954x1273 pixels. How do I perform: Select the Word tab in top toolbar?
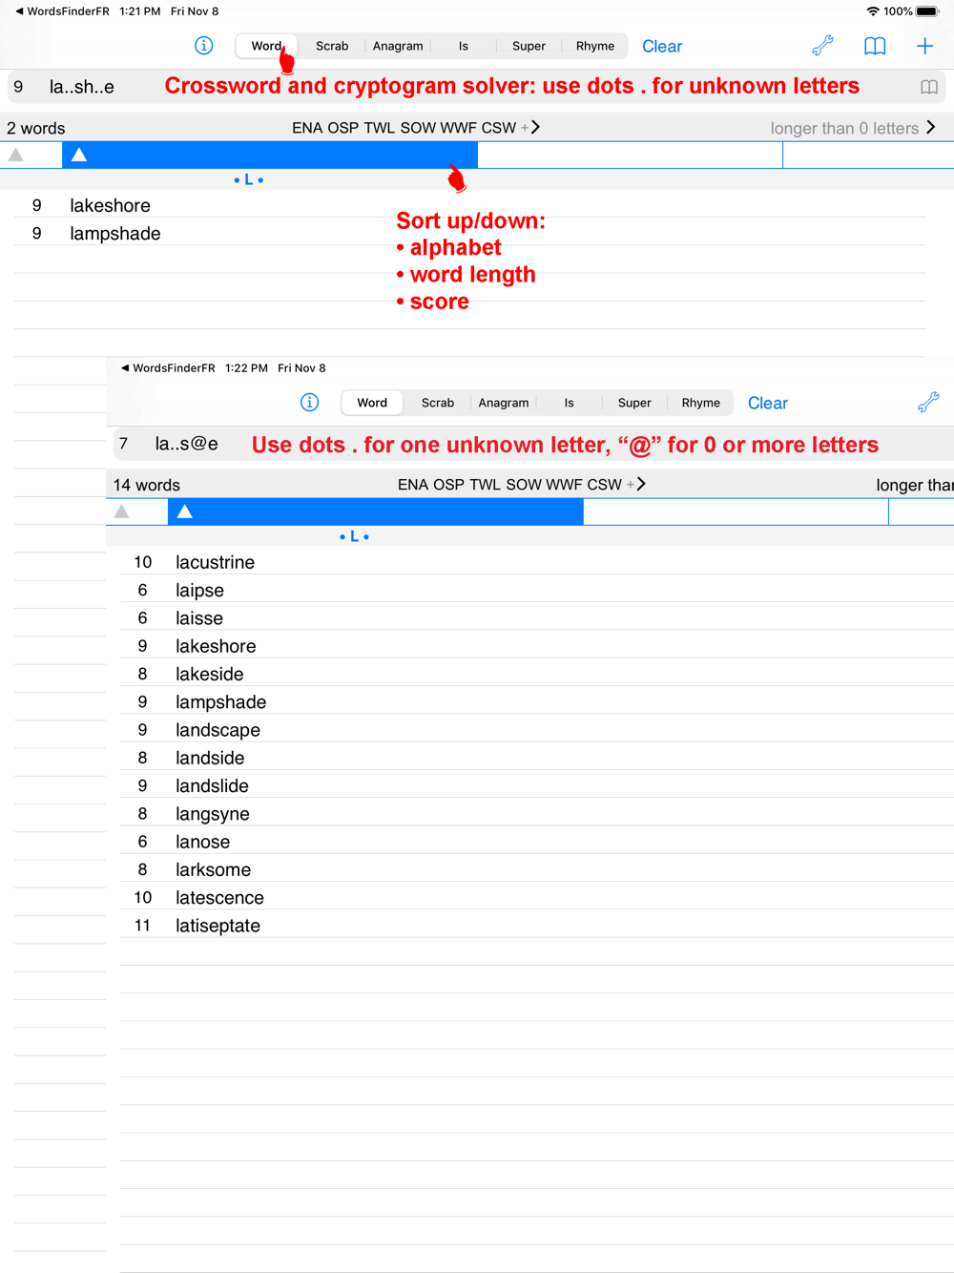click(266, 46)
